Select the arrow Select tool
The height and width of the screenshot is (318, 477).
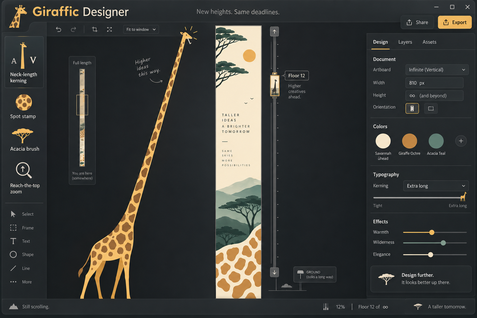(x=21, y=214)
